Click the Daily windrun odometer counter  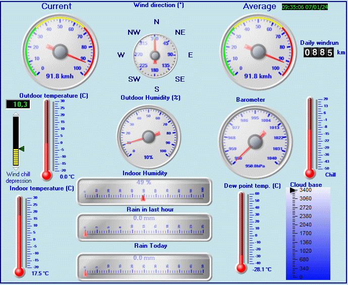pyautogui.click(x=318, y=52)
